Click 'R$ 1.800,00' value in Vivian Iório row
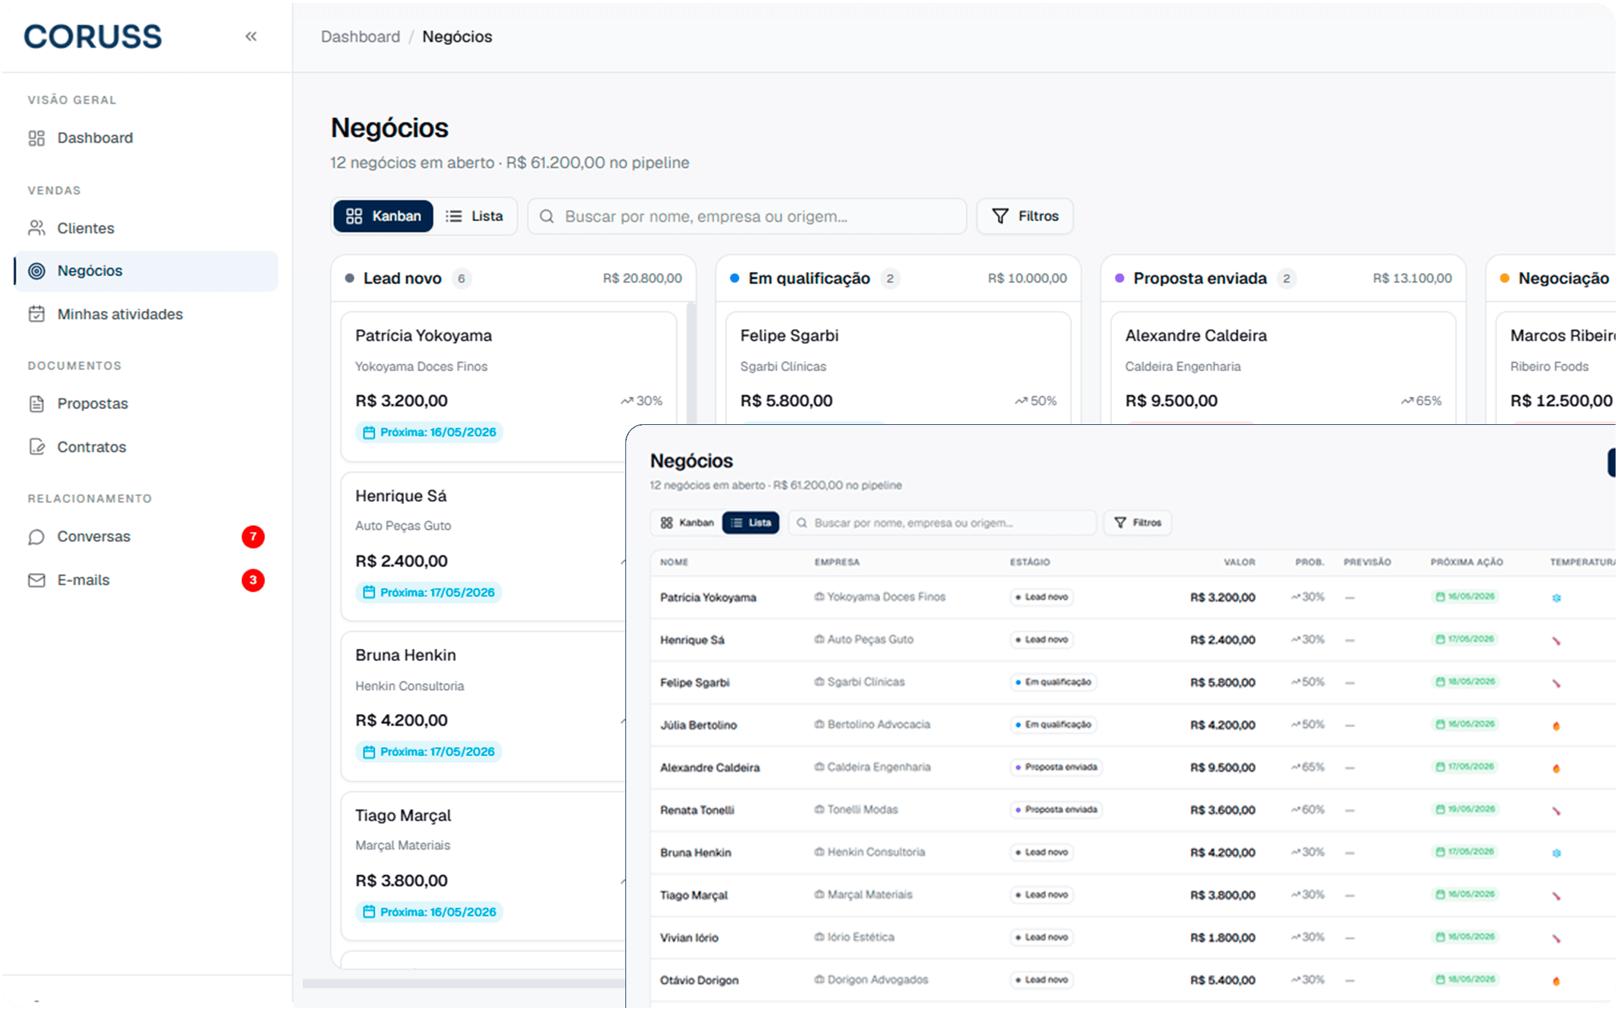This screenshot has height=1011, width=1618. pos(1222,938)
